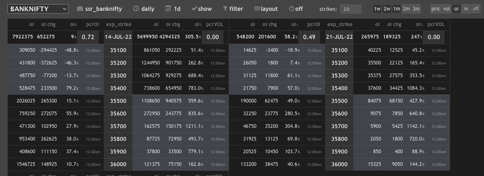
Task: Click the 0.49 pcrOI value
Action: click(309, 37)
